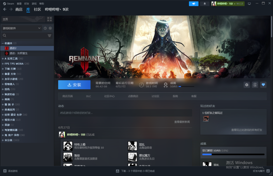Select 遗迹: 灰烬重生 game icon
The width and height of the screenshot is (273, 176).
pos(7,53)
